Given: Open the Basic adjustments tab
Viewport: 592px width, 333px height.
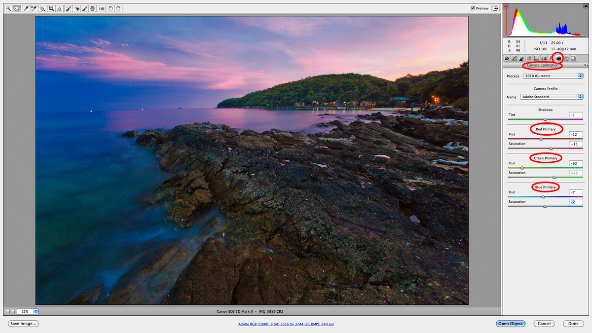Looking at the screenshot, I should tap(507, 59).
